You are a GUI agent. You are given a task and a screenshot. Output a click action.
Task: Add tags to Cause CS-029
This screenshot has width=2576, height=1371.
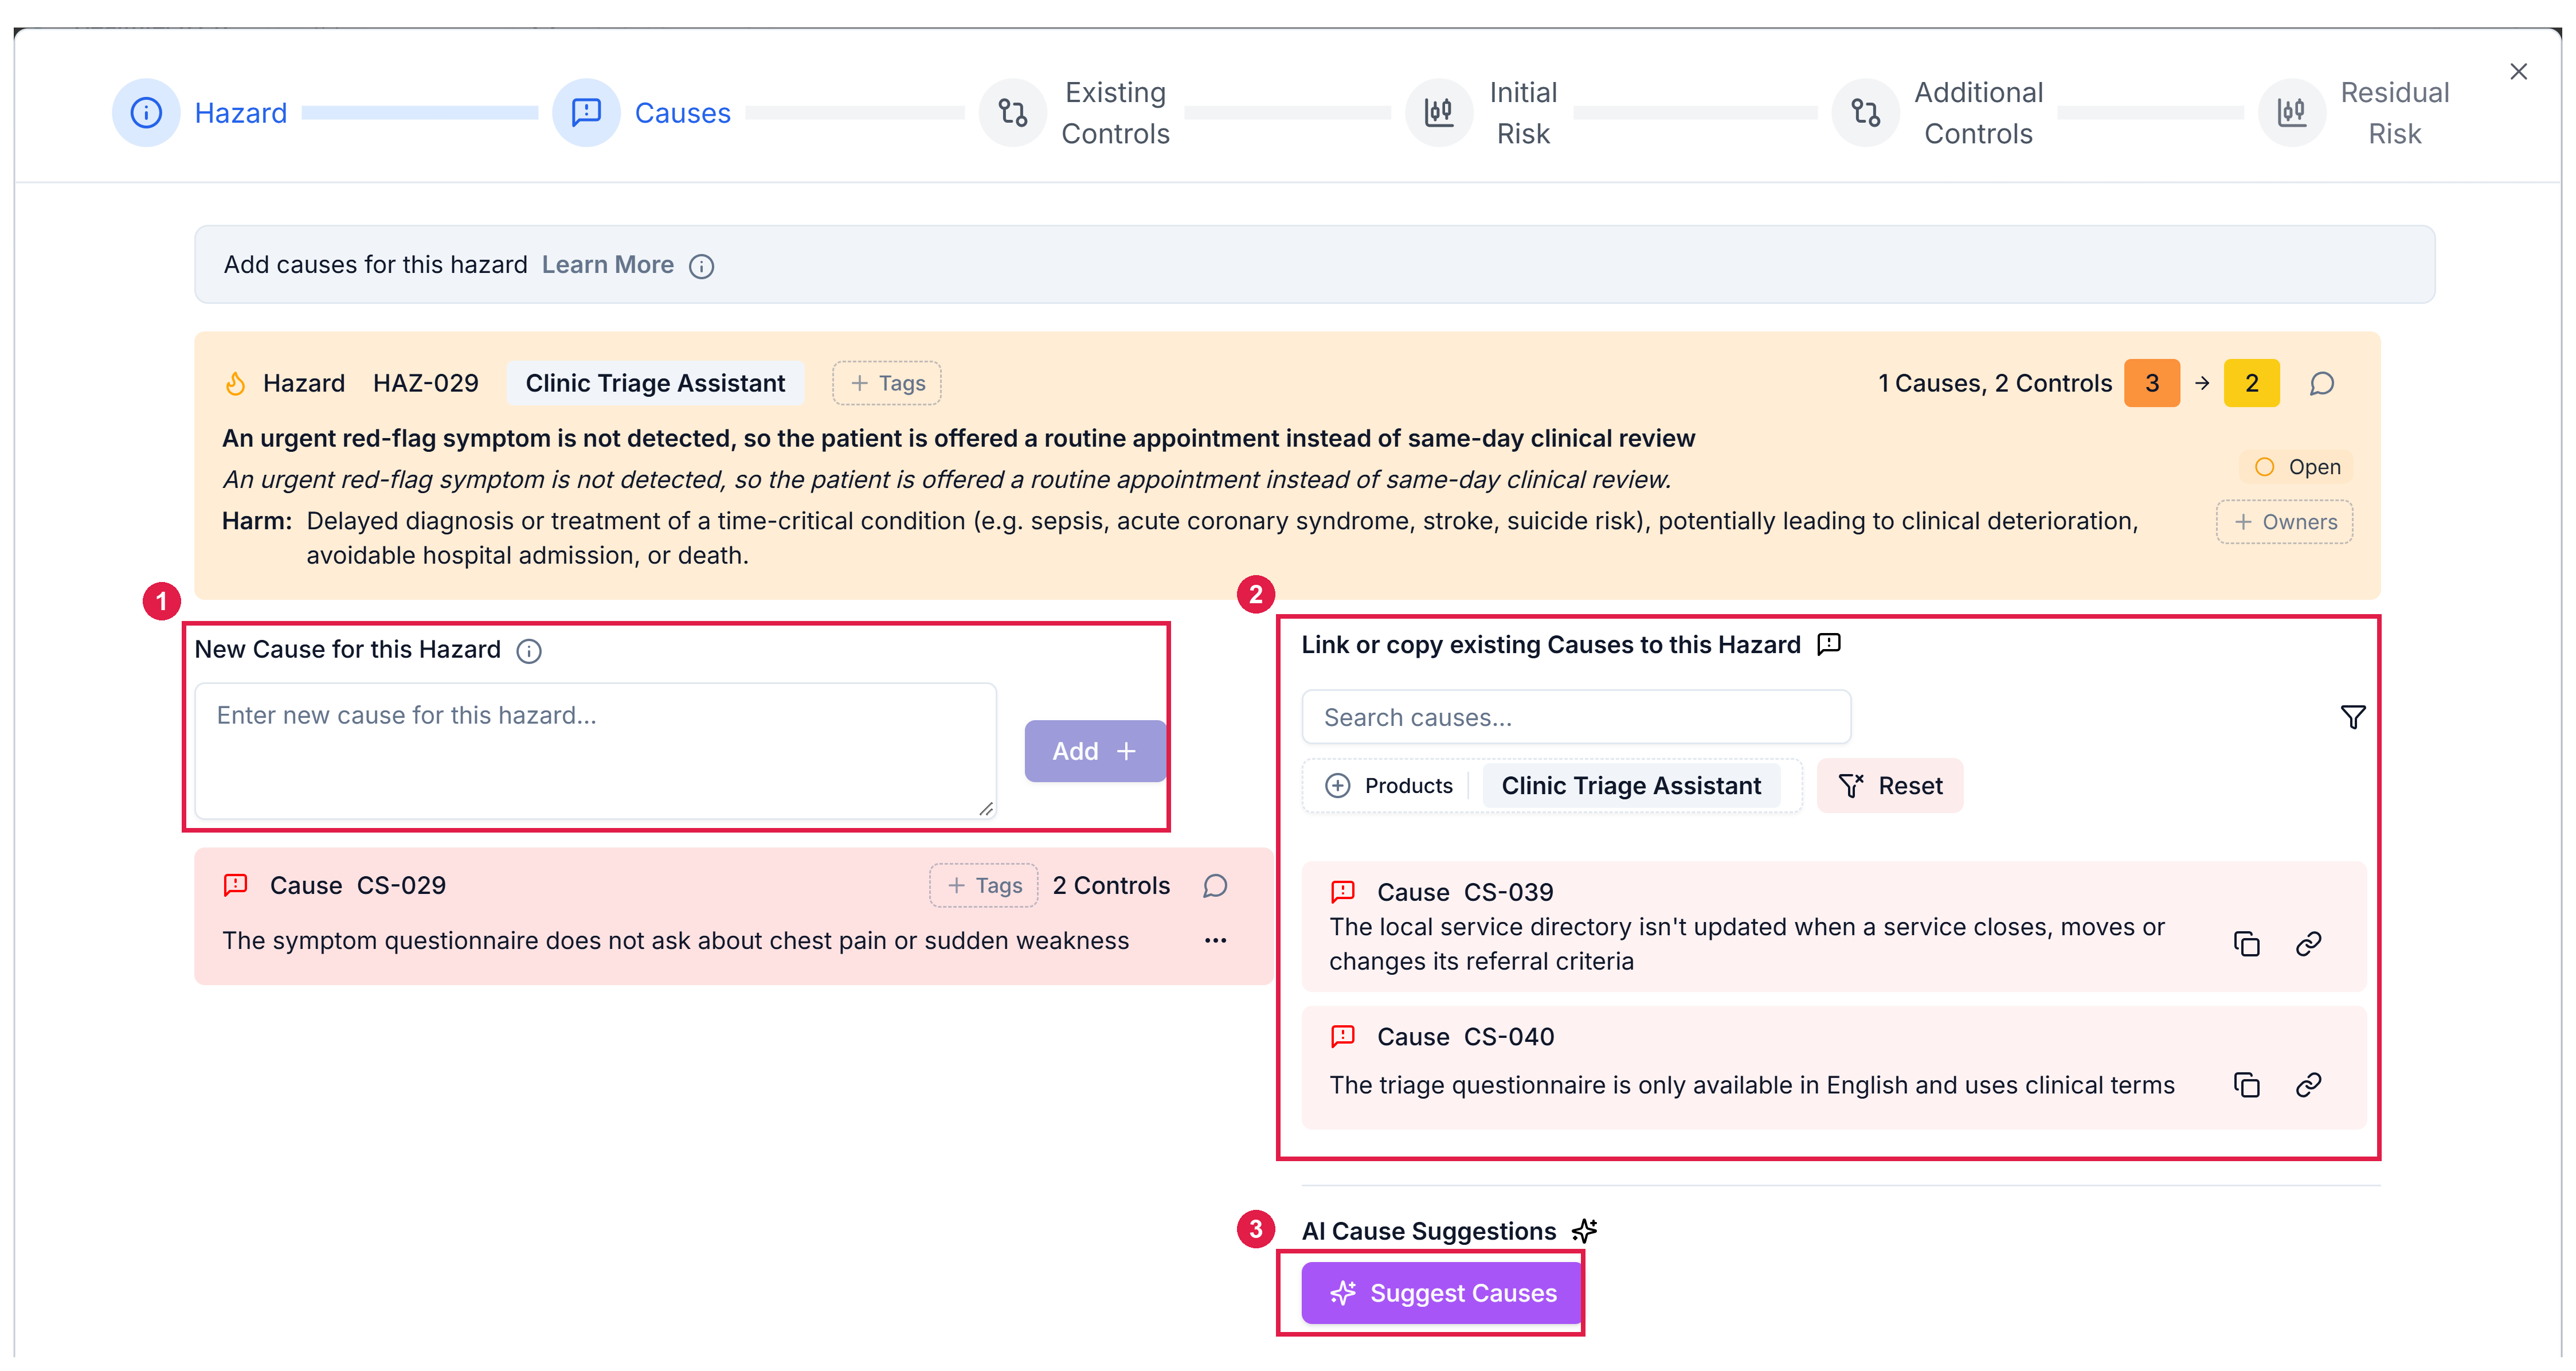(983, 886)
